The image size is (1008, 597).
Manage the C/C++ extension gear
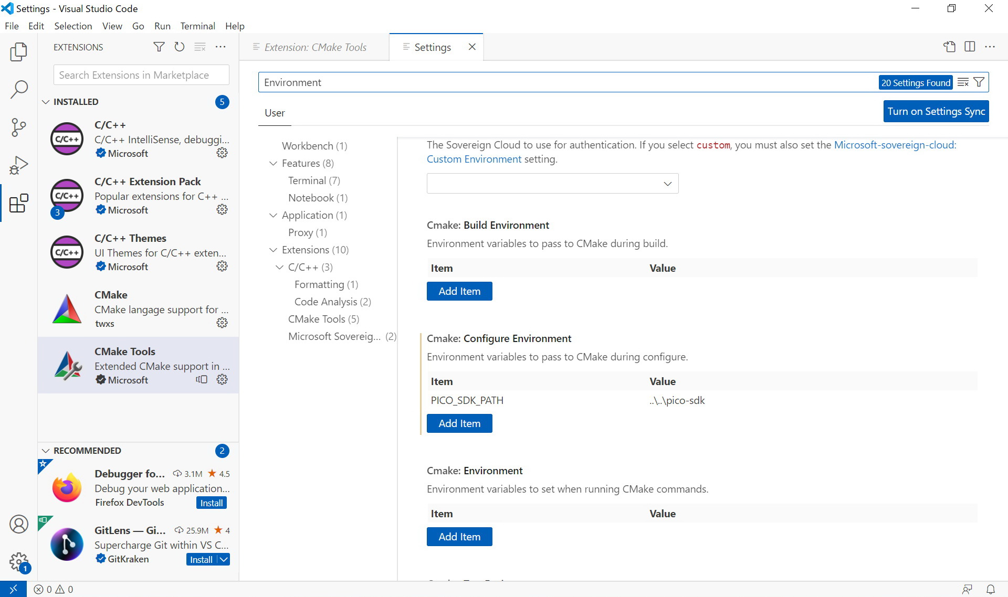pos(222,153)
